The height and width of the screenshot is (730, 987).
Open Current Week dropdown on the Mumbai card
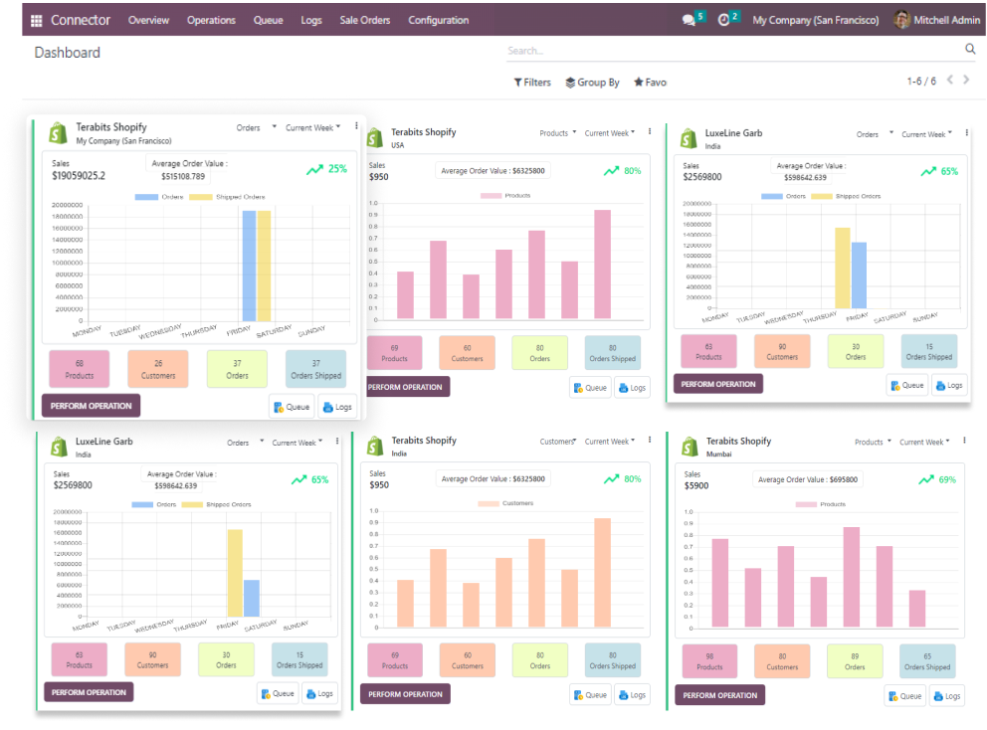coord(924,443)
